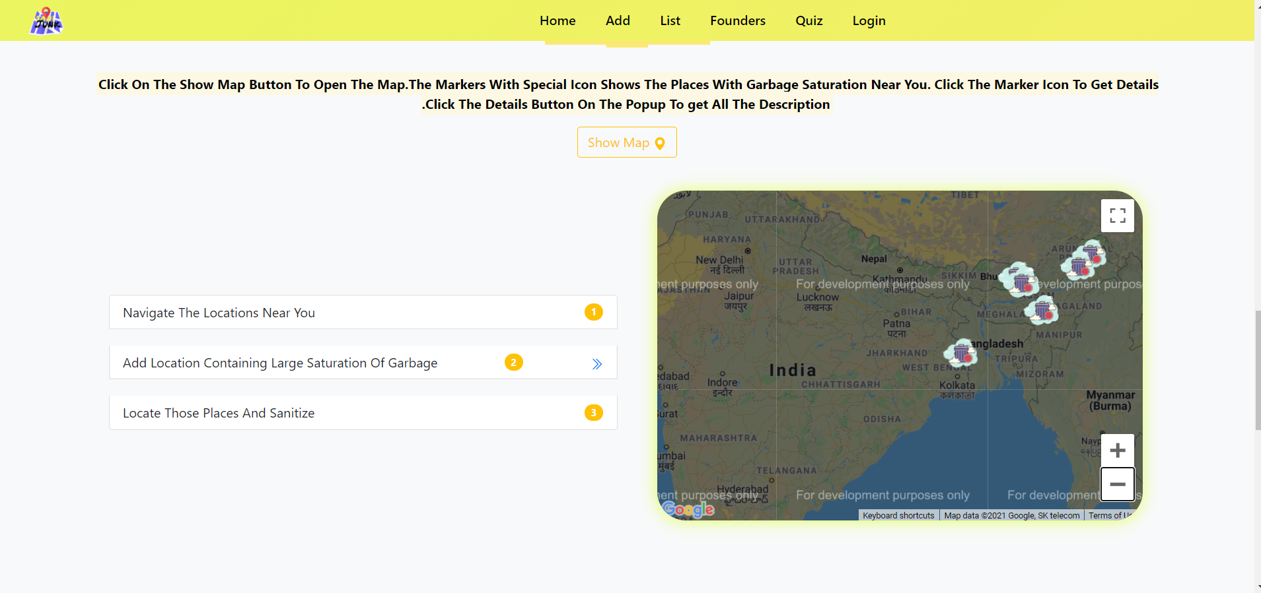This screenshot has width=1261, height=593.
Task: Select Navigate The Locations Near You item
Action: coord(363,312)
